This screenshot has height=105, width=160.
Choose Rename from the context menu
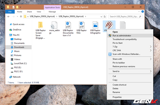click(x=130, y=92)
